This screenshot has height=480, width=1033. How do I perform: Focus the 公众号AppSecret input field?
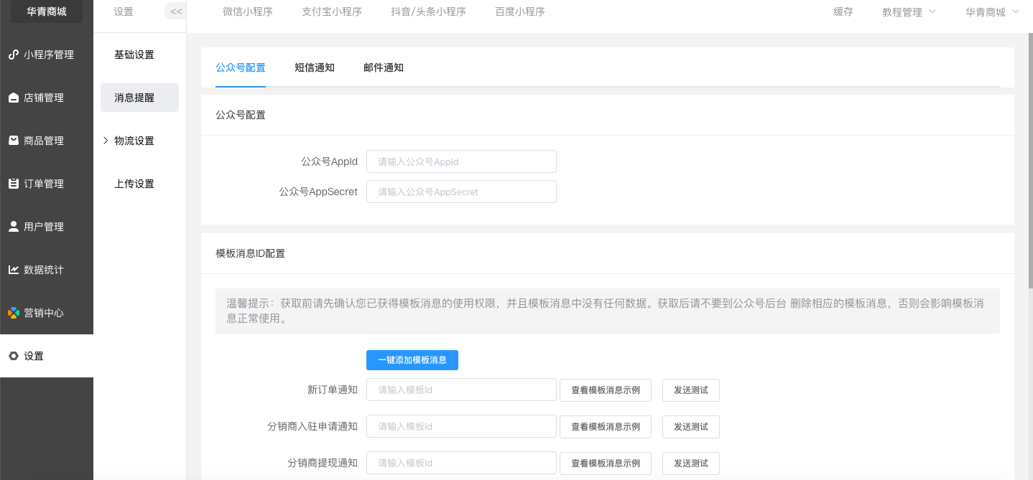tap(461, 192)
